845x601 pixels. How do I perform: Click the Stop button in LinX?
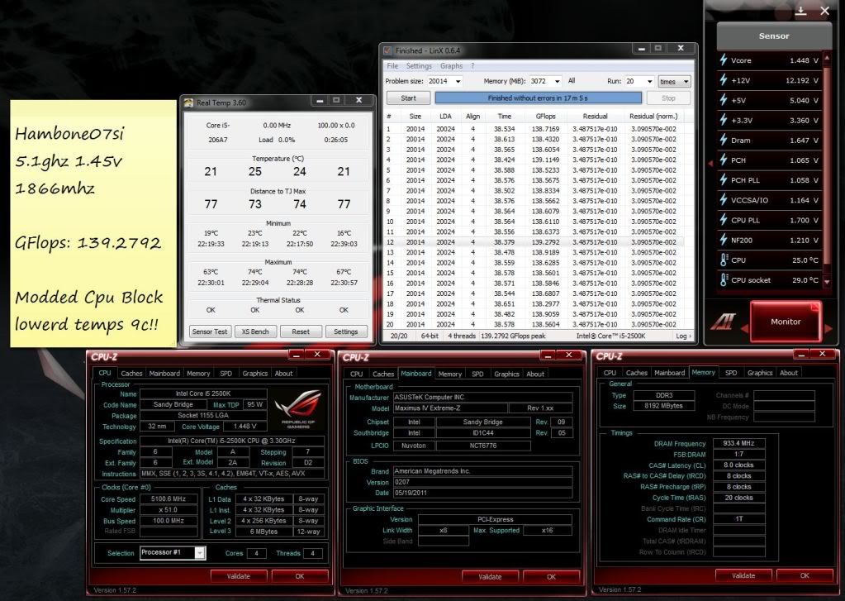tap(668, 98)
